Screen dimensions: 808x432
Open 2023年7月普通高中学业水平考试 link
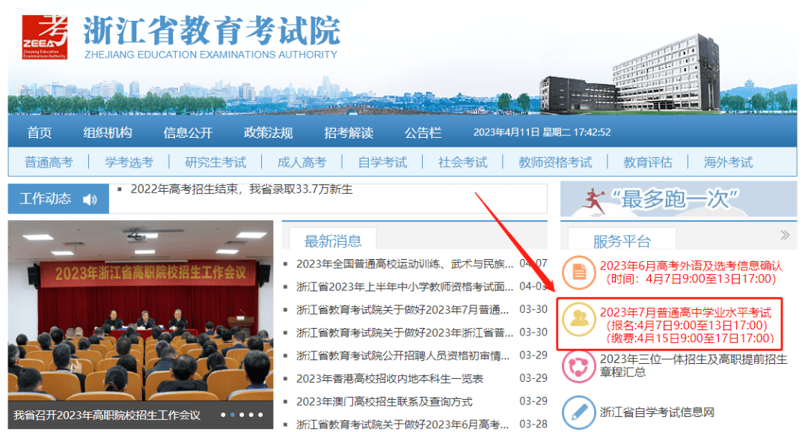[687, 325]
